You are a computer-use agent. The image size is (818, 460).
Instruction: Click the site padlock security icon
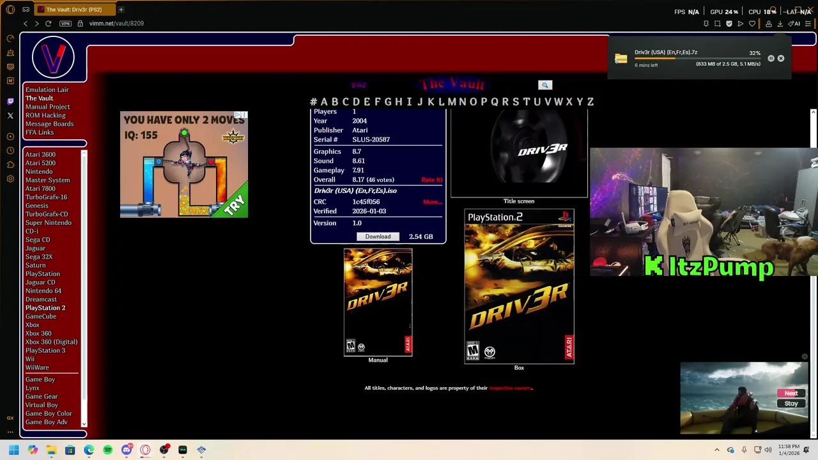coord(80,24)
